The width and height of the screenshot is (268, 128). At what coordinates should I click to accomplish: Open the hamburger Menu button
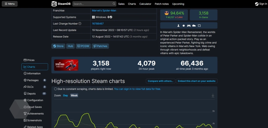tap(10, 4)
